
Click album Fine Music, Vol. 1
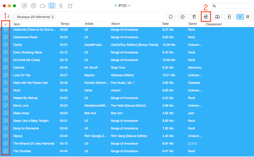[123, 83]
